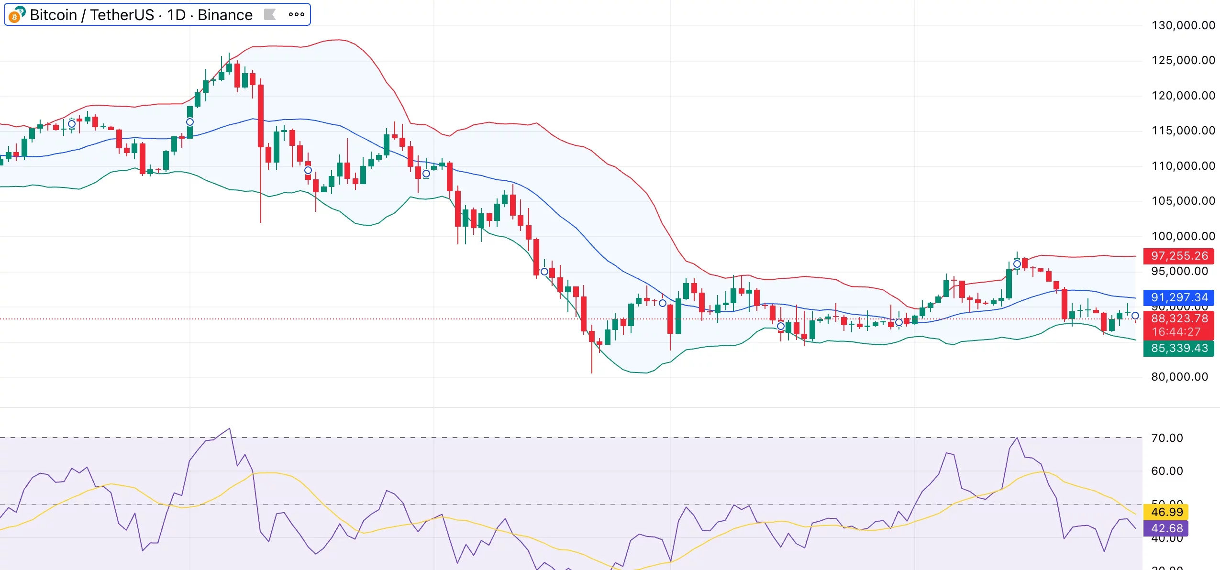Click the Tether coin icon behind the Bitcoin logo
The image size is (1220, 570).
click(x=21, y=10)
